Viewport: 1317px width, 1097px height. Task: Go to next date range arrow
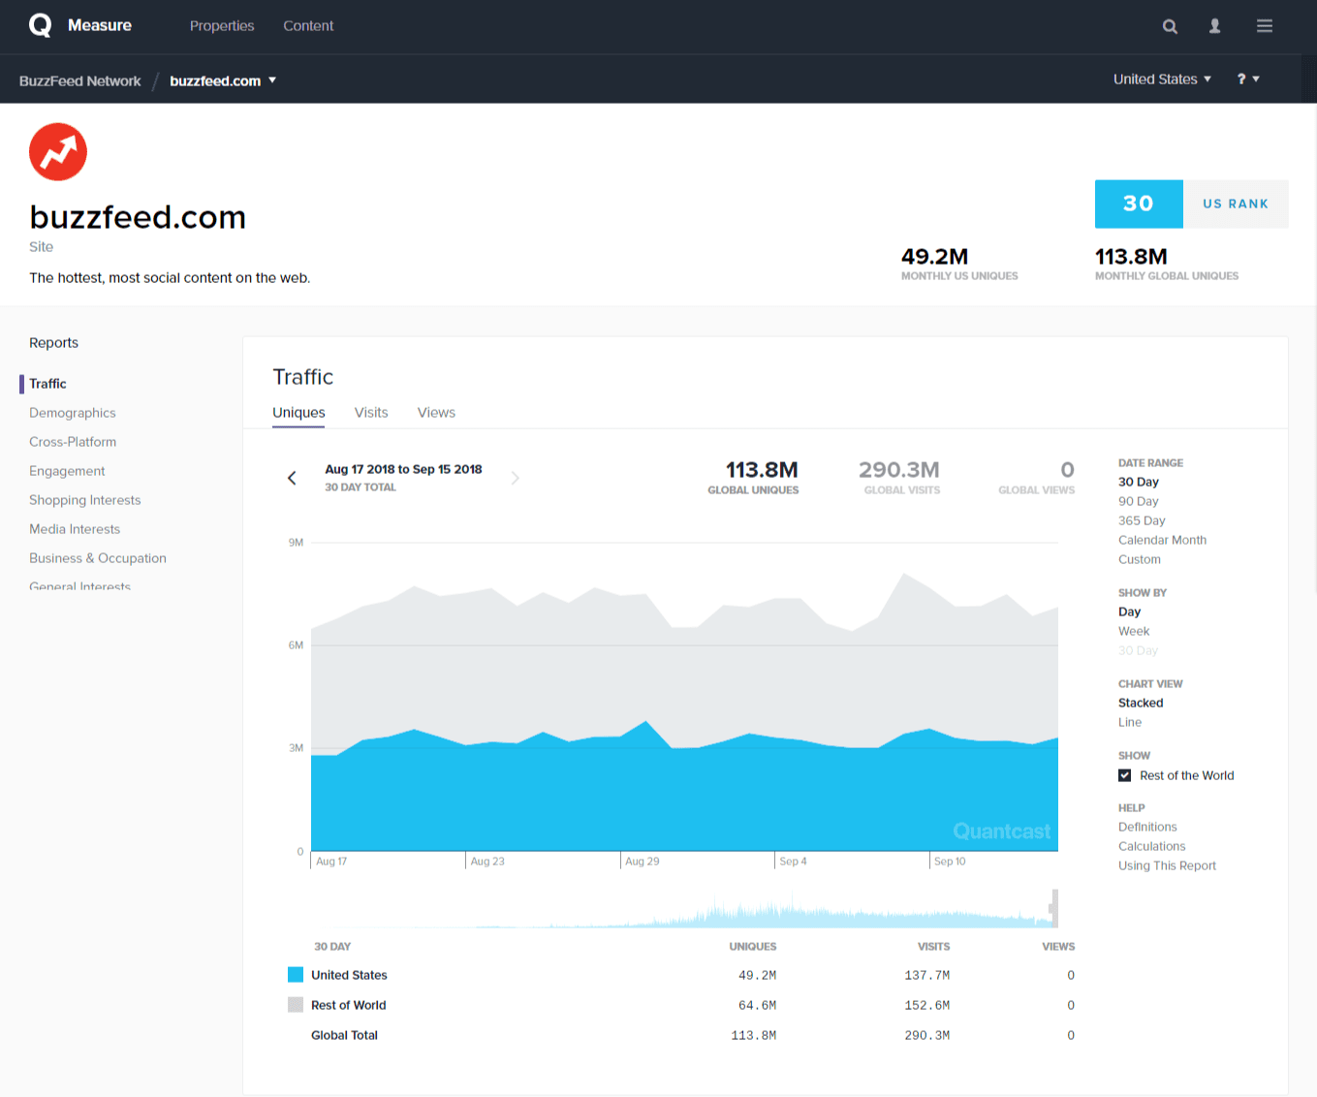(515, 478)
